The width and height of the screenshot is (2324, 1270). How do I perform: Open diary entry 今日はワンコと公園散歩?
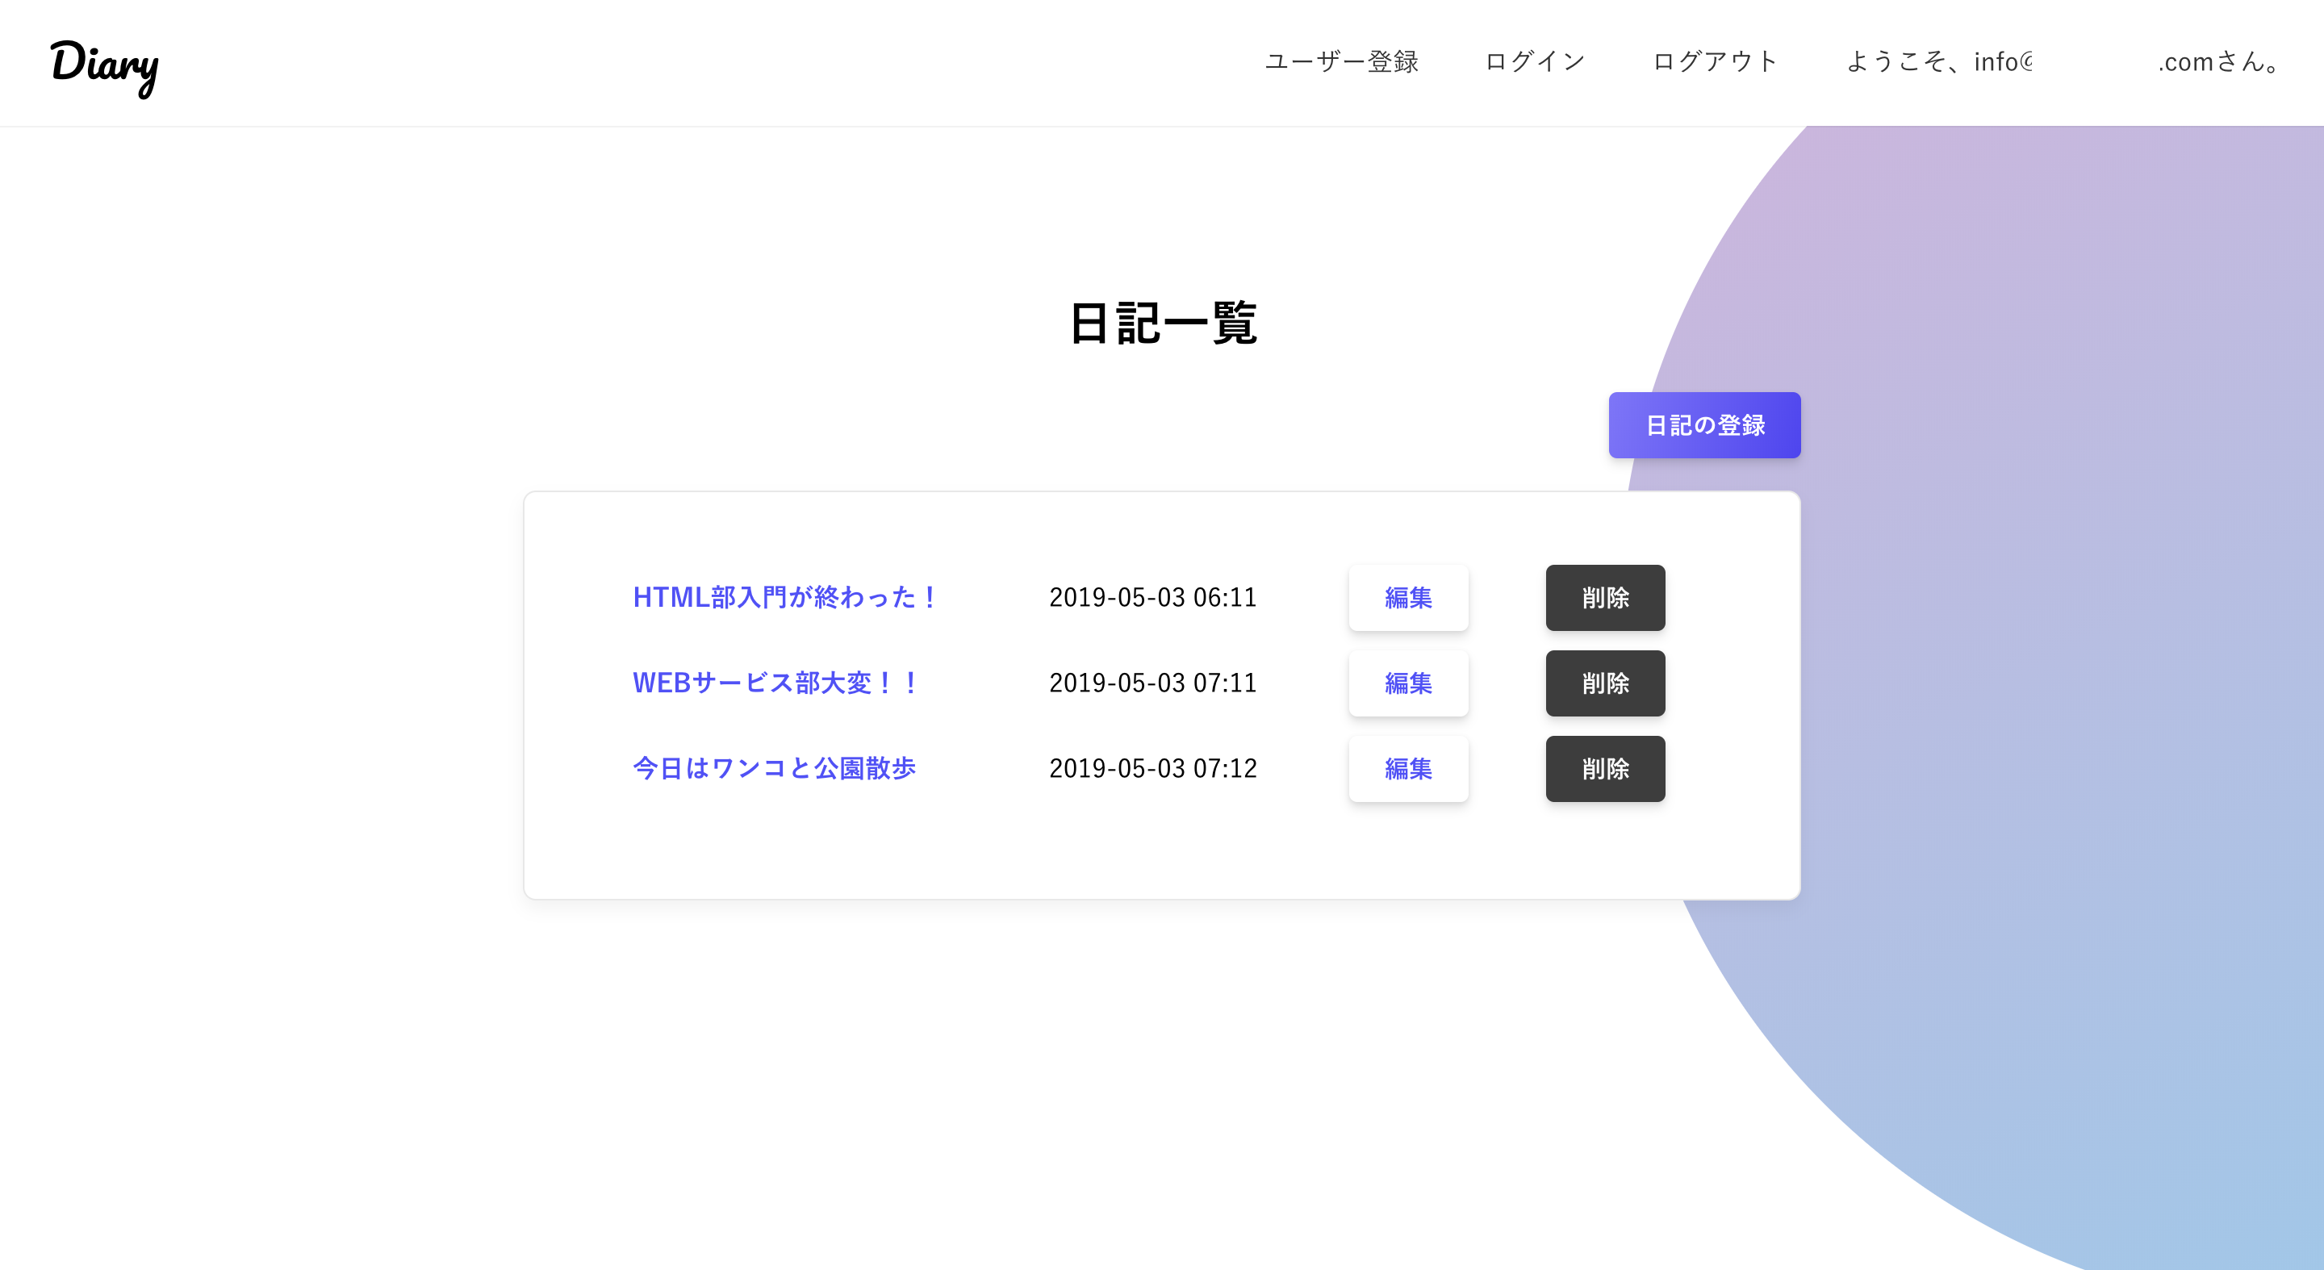point(774,768)
